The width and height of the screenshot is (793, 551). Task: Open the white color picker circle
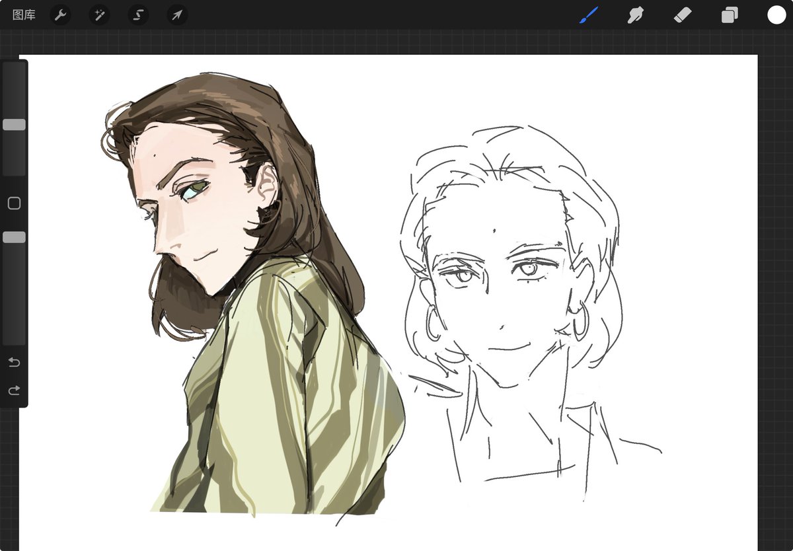776,15
